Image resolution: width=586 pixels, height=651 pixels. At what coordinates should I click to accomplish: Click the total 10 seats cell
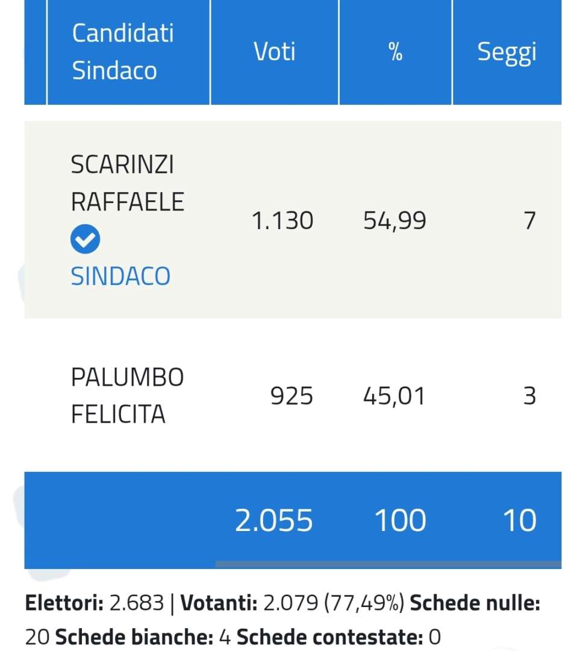pyautogui.click(x=520, y=520)
